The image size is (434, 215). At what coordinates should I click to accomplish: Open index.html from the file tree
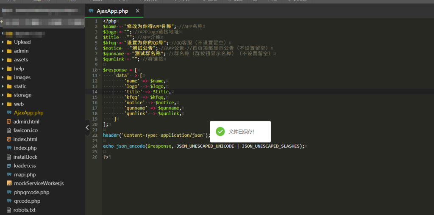pyautogui.click(x=25, y=139)
